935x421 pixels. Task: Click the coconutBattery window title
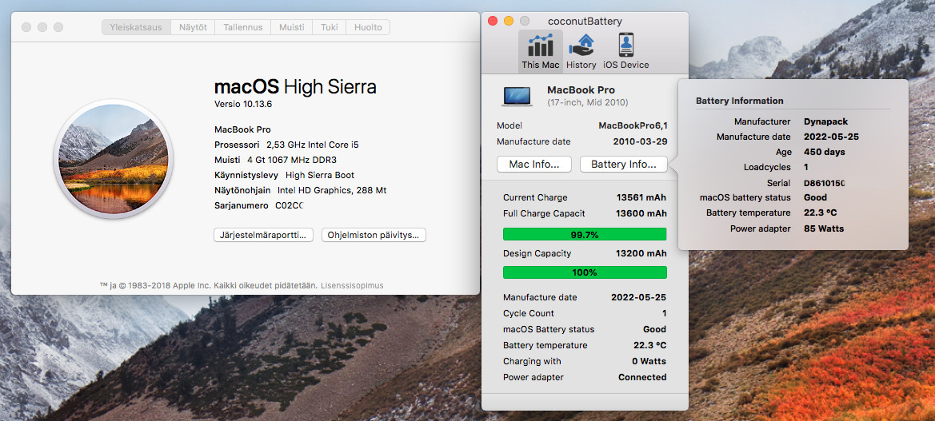[x=585, y=22]
